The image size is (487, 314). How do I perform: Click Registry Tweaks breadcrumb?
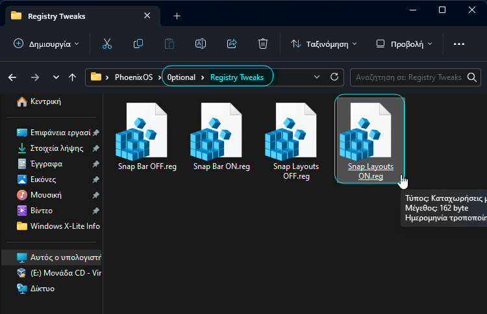click(x=237, y=77)
